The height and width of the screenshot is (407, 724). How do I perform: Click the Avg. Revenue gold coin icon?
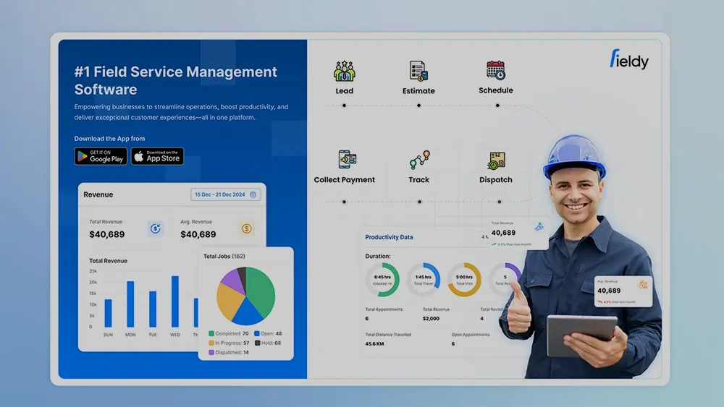point(247,228)
